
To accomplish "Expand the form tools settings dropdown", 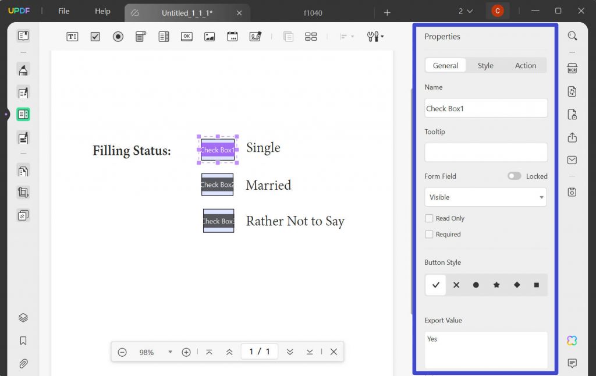I will pos(375,37).
